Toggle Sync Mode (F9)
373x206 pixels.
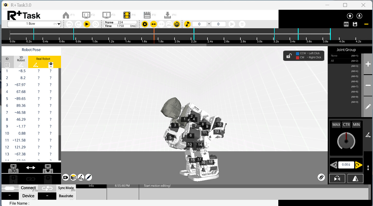point(66,188)
